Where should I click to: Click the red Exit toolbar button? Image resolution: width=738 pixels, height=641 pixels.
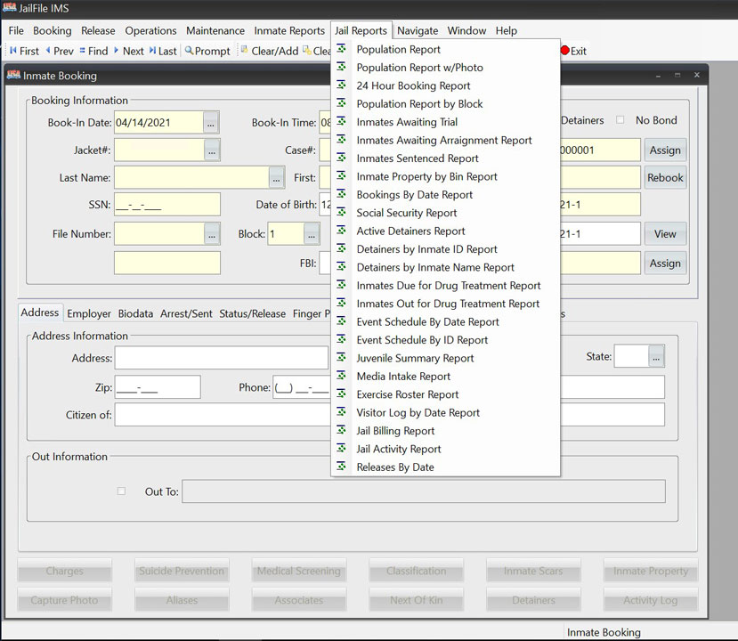click(573, 51)
